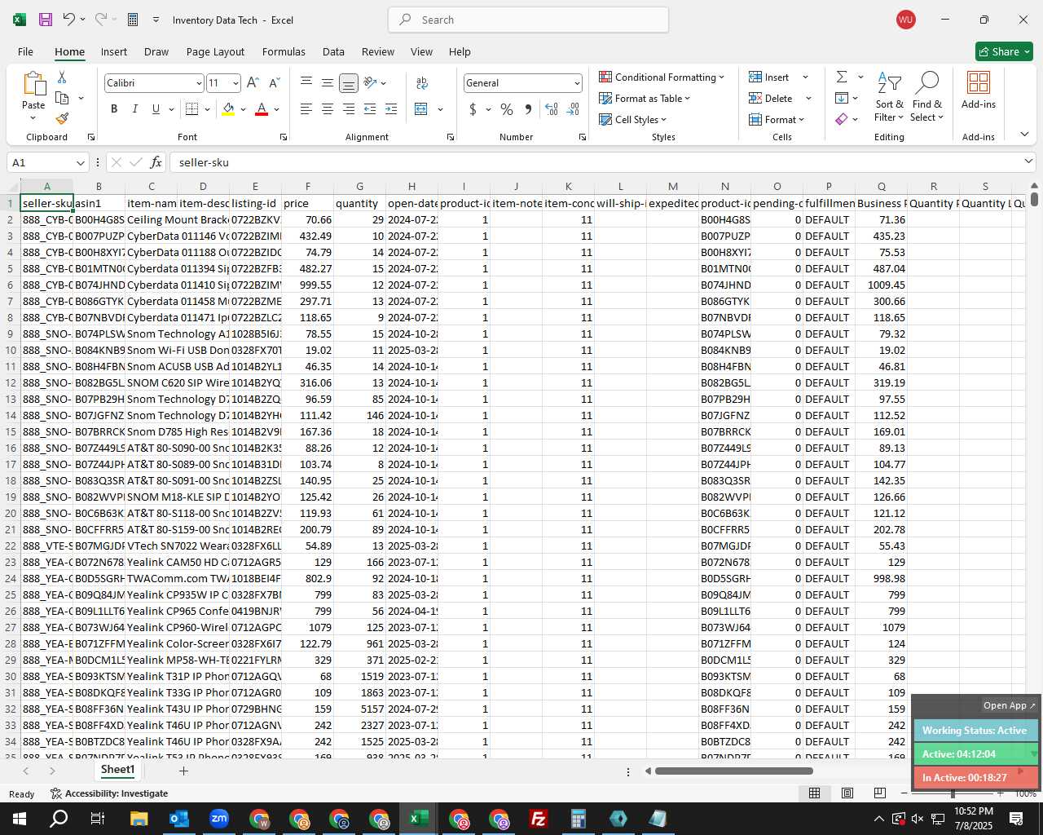Apply Comma Style format
This screenshot has height=835, width=1043.
pos(528,109)
